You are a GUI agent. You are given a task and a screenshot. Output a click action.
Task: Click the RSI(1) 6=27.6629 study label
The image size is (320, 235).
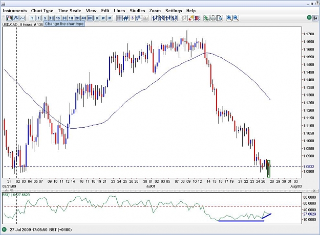coord(16,195)
